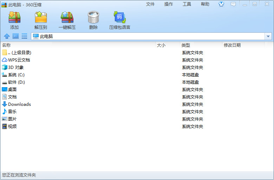Click status bar text 您正在浏览文件夹
Viewport: 274px width, 180px height.
pyautogui.click(x=19, y=175)
